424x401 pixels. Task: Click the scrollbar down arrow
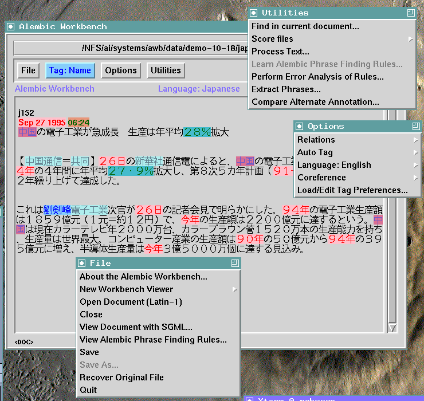(392, 328)
